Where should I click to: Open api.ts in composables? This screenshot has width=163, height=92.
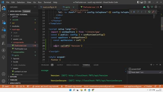23,55
